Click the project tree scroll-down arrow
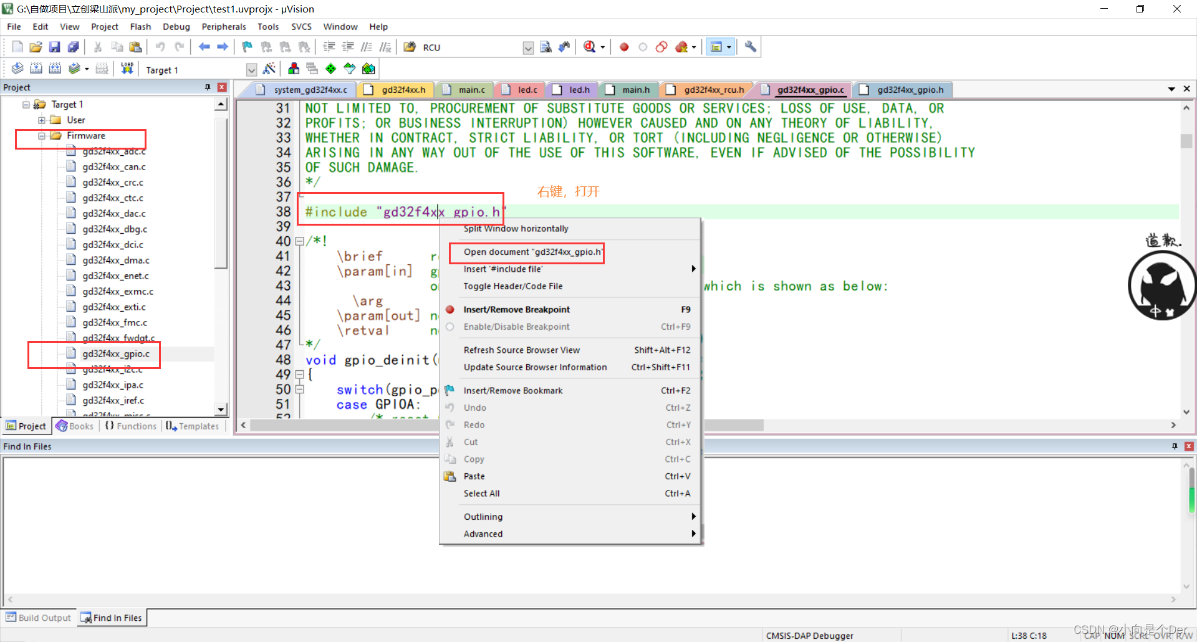Screen dimensions: 1197x642 point(221,410)
